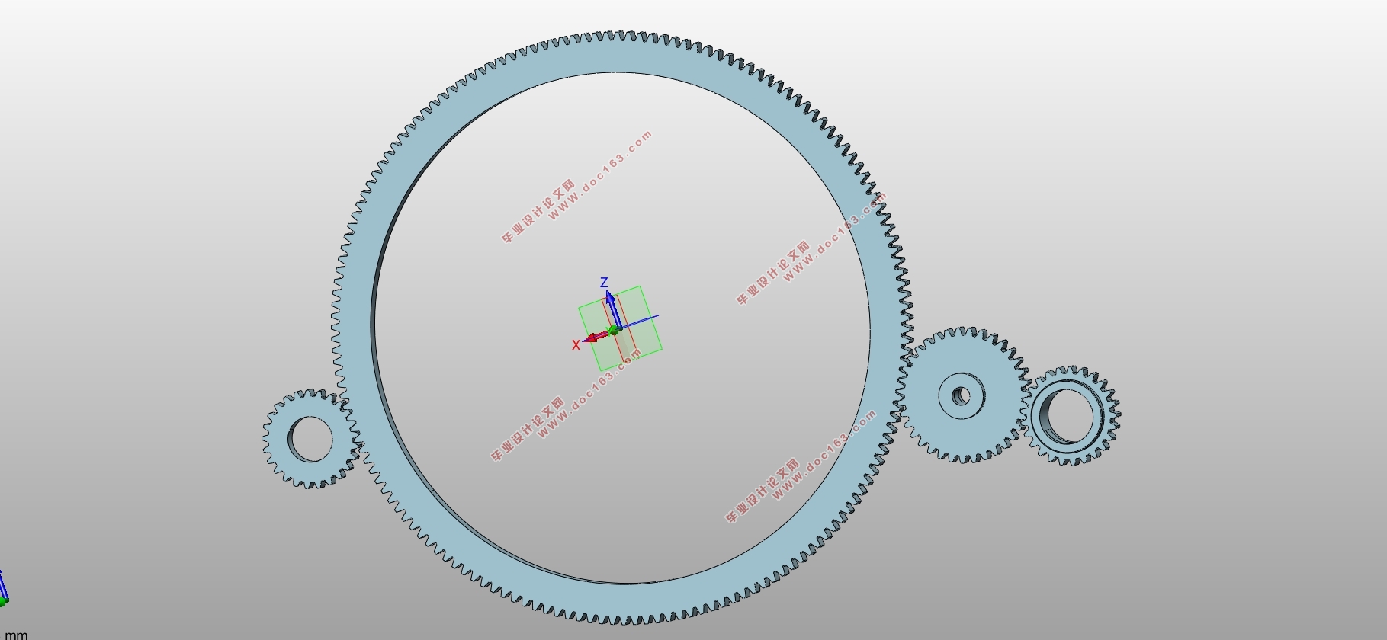Screen dimensions: 1387x640
Task: Click the green origin sphere of the triad
Action: 614,331
